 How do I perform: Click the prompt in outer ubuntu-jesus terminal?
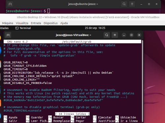[x=26, y=11]
